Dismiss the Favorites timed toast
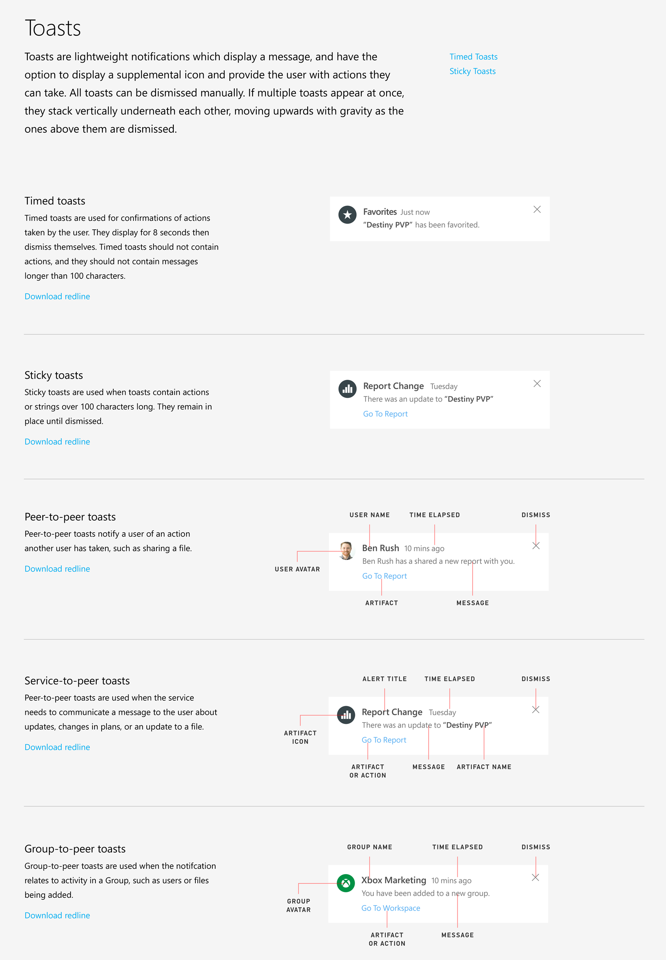This screenshot has width=666, height=960. (x=537, y=210)
